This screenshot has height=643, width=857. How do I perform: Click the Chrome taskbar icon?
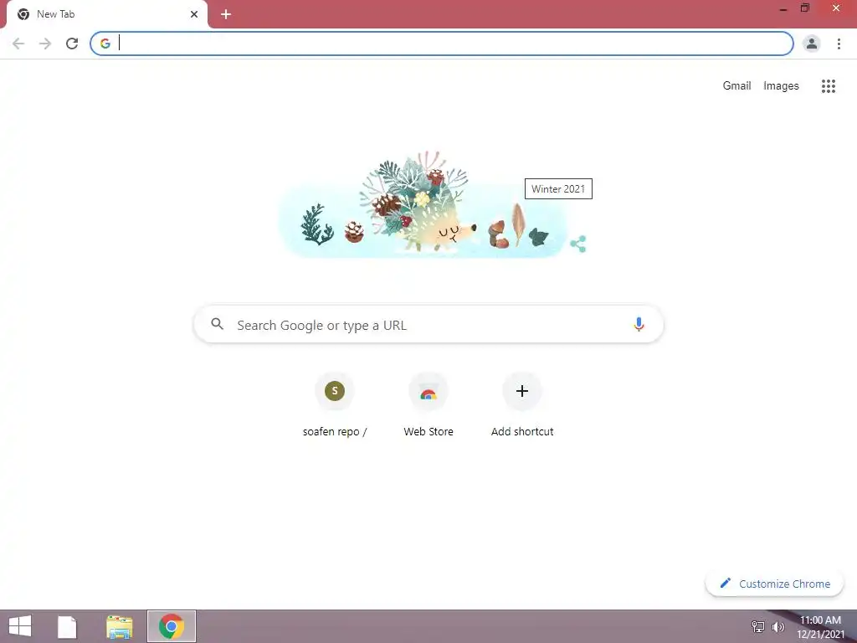(x=171, y=626)
